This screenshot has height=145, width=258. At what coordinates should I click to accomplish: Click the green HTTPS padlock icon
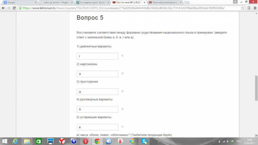pyautogui.click(x=20, y=8)
